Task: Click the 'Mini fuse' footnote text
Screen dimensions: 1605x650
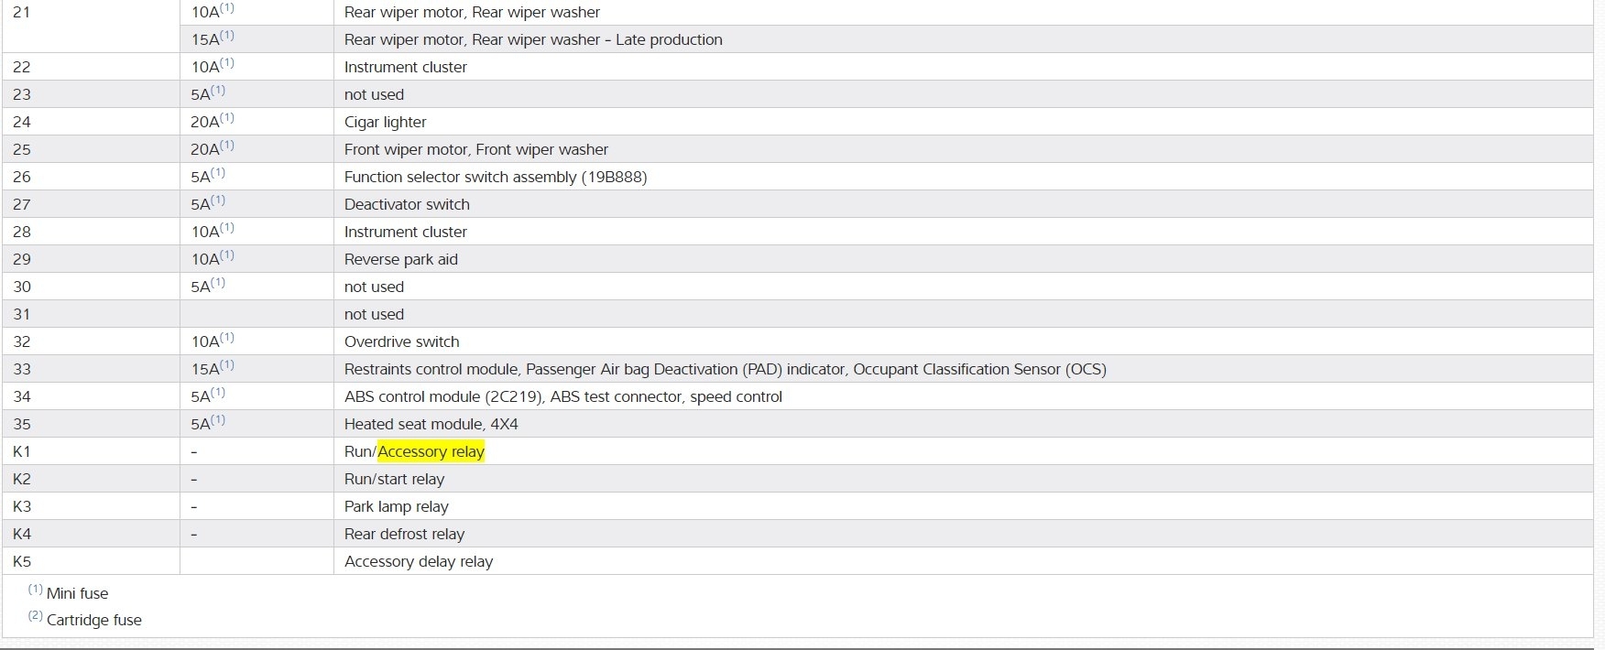Action: (77, 593)
